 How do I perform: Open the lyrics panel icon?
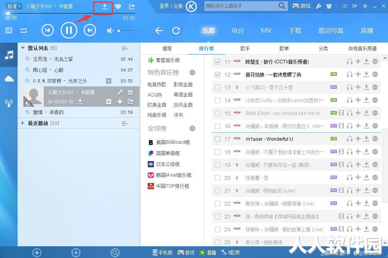click(x=9, y=31)
